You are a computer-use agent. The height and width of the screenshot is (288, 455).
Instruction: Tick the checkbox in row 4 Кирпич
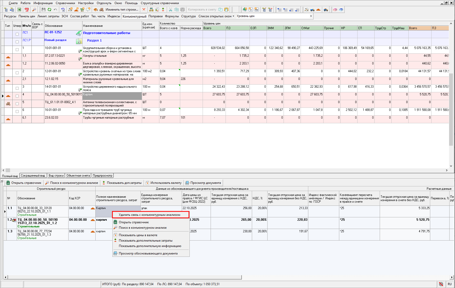[x=17, y=96]
